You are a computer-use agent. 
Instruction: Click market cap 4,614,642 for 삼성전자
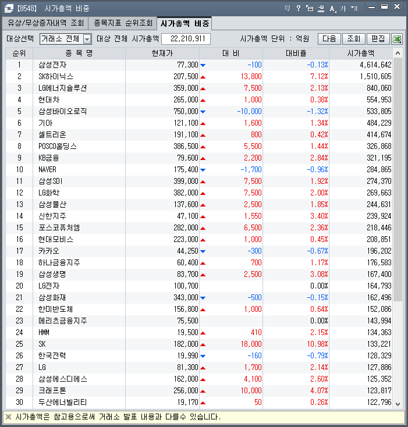(375, 65)
